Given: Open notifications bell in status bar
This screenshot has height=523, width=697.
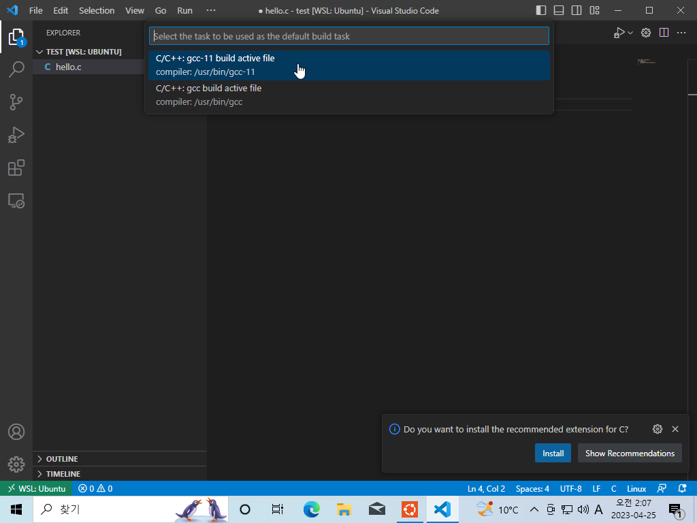Looking at the screenshot, I should [682, 488].
